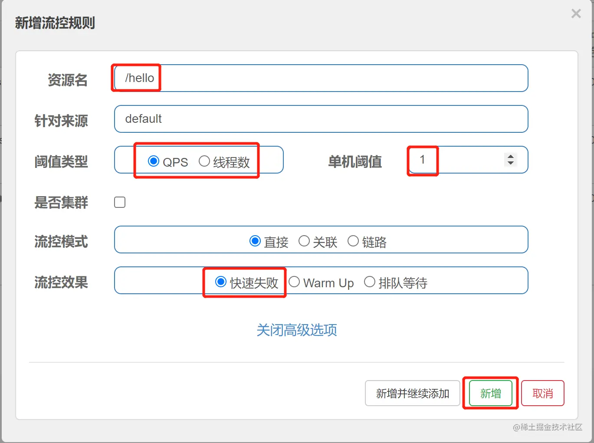Click the green 新增 button

[x=491, y=393]
